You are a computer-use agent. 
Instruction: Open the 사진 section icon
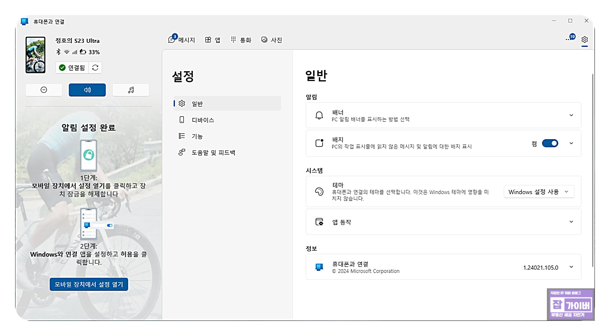[272, 40]
